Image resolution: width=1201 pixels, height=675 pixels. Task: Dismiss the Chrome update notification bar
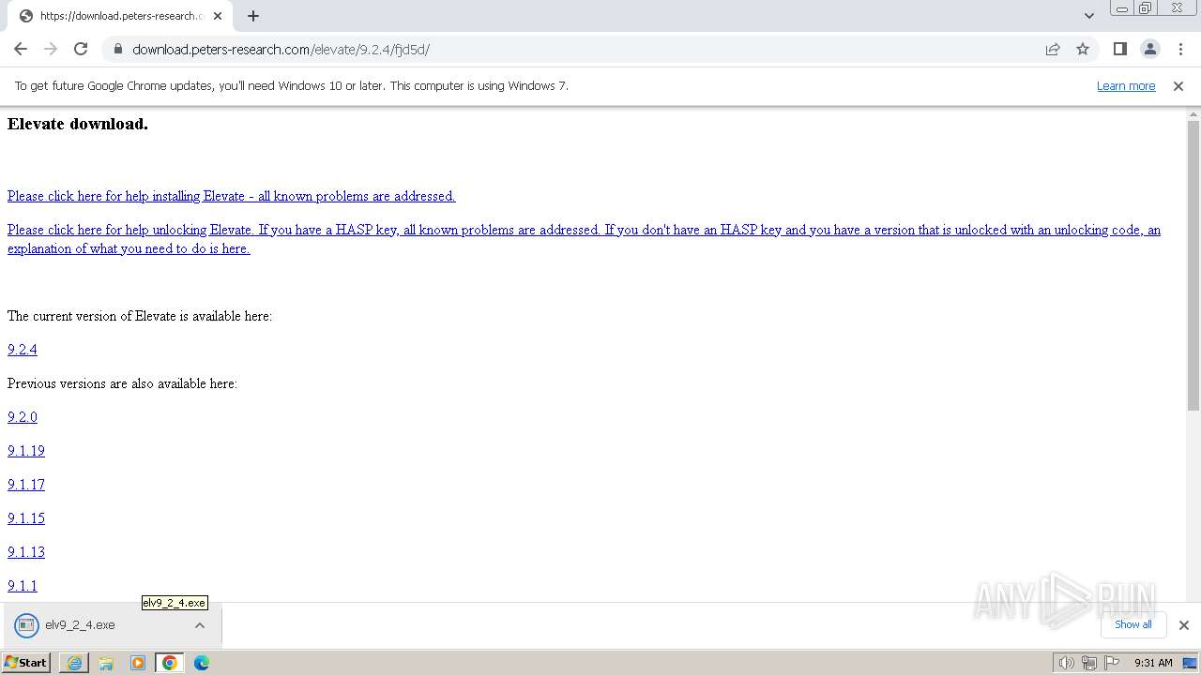point(1178,85)
